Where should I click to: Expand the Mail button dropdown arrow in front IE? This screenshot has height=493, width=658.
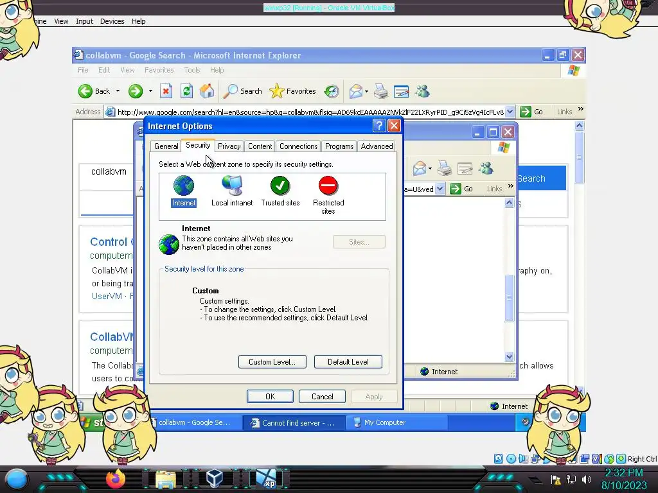pos(366,91)
